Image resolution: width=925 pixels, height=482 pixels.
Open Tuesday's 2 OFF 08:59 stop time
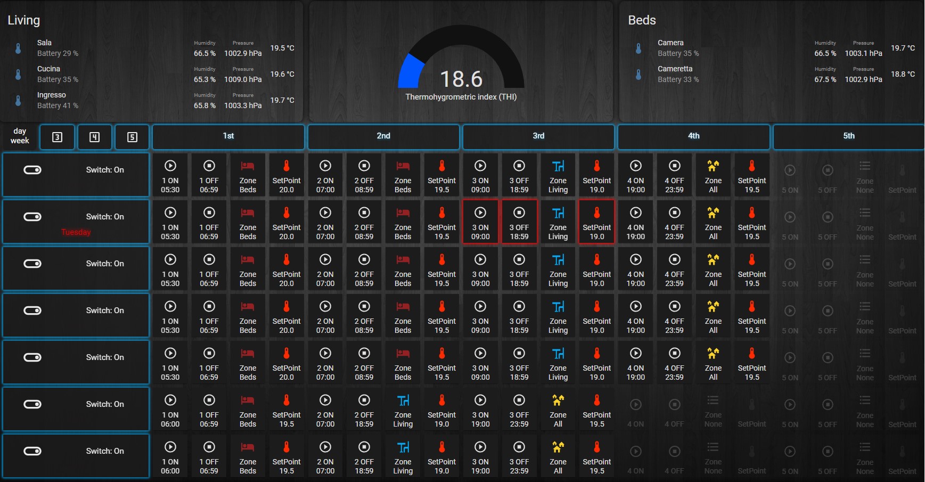click(364, 222)
